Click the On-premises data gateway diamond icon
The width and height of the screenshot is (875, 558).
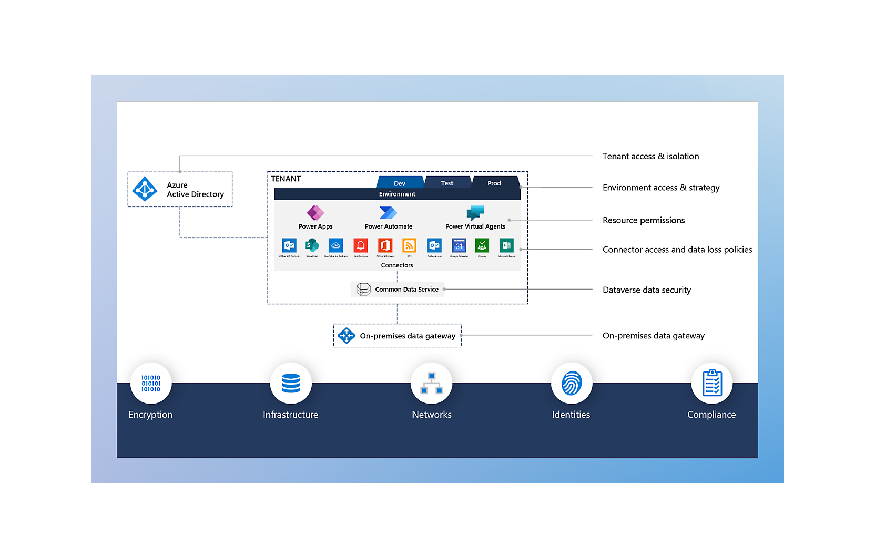pos(347,335)
